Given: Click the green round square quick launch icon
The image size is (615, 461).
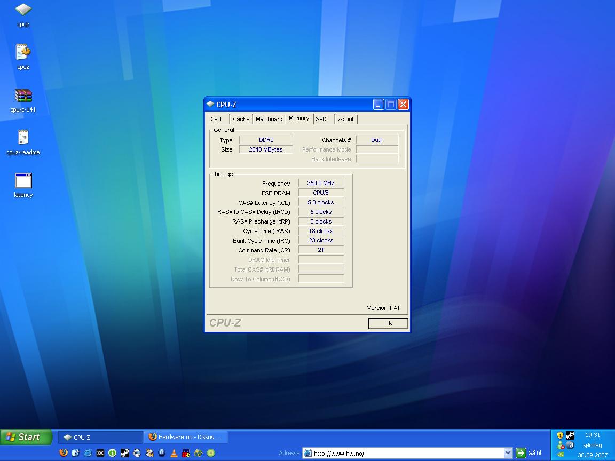Looking at the screenshot, I should click(x=211, y=453).
